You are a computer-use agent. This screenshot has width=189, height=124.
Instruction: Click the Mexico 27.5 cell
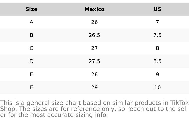pos(94,61)
